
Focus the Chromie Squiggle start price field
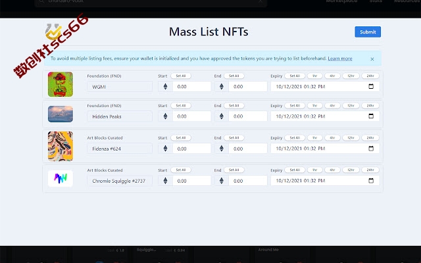191,181
